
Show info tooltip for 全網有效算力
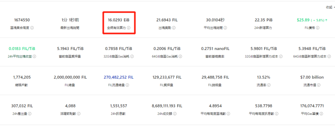129,28
